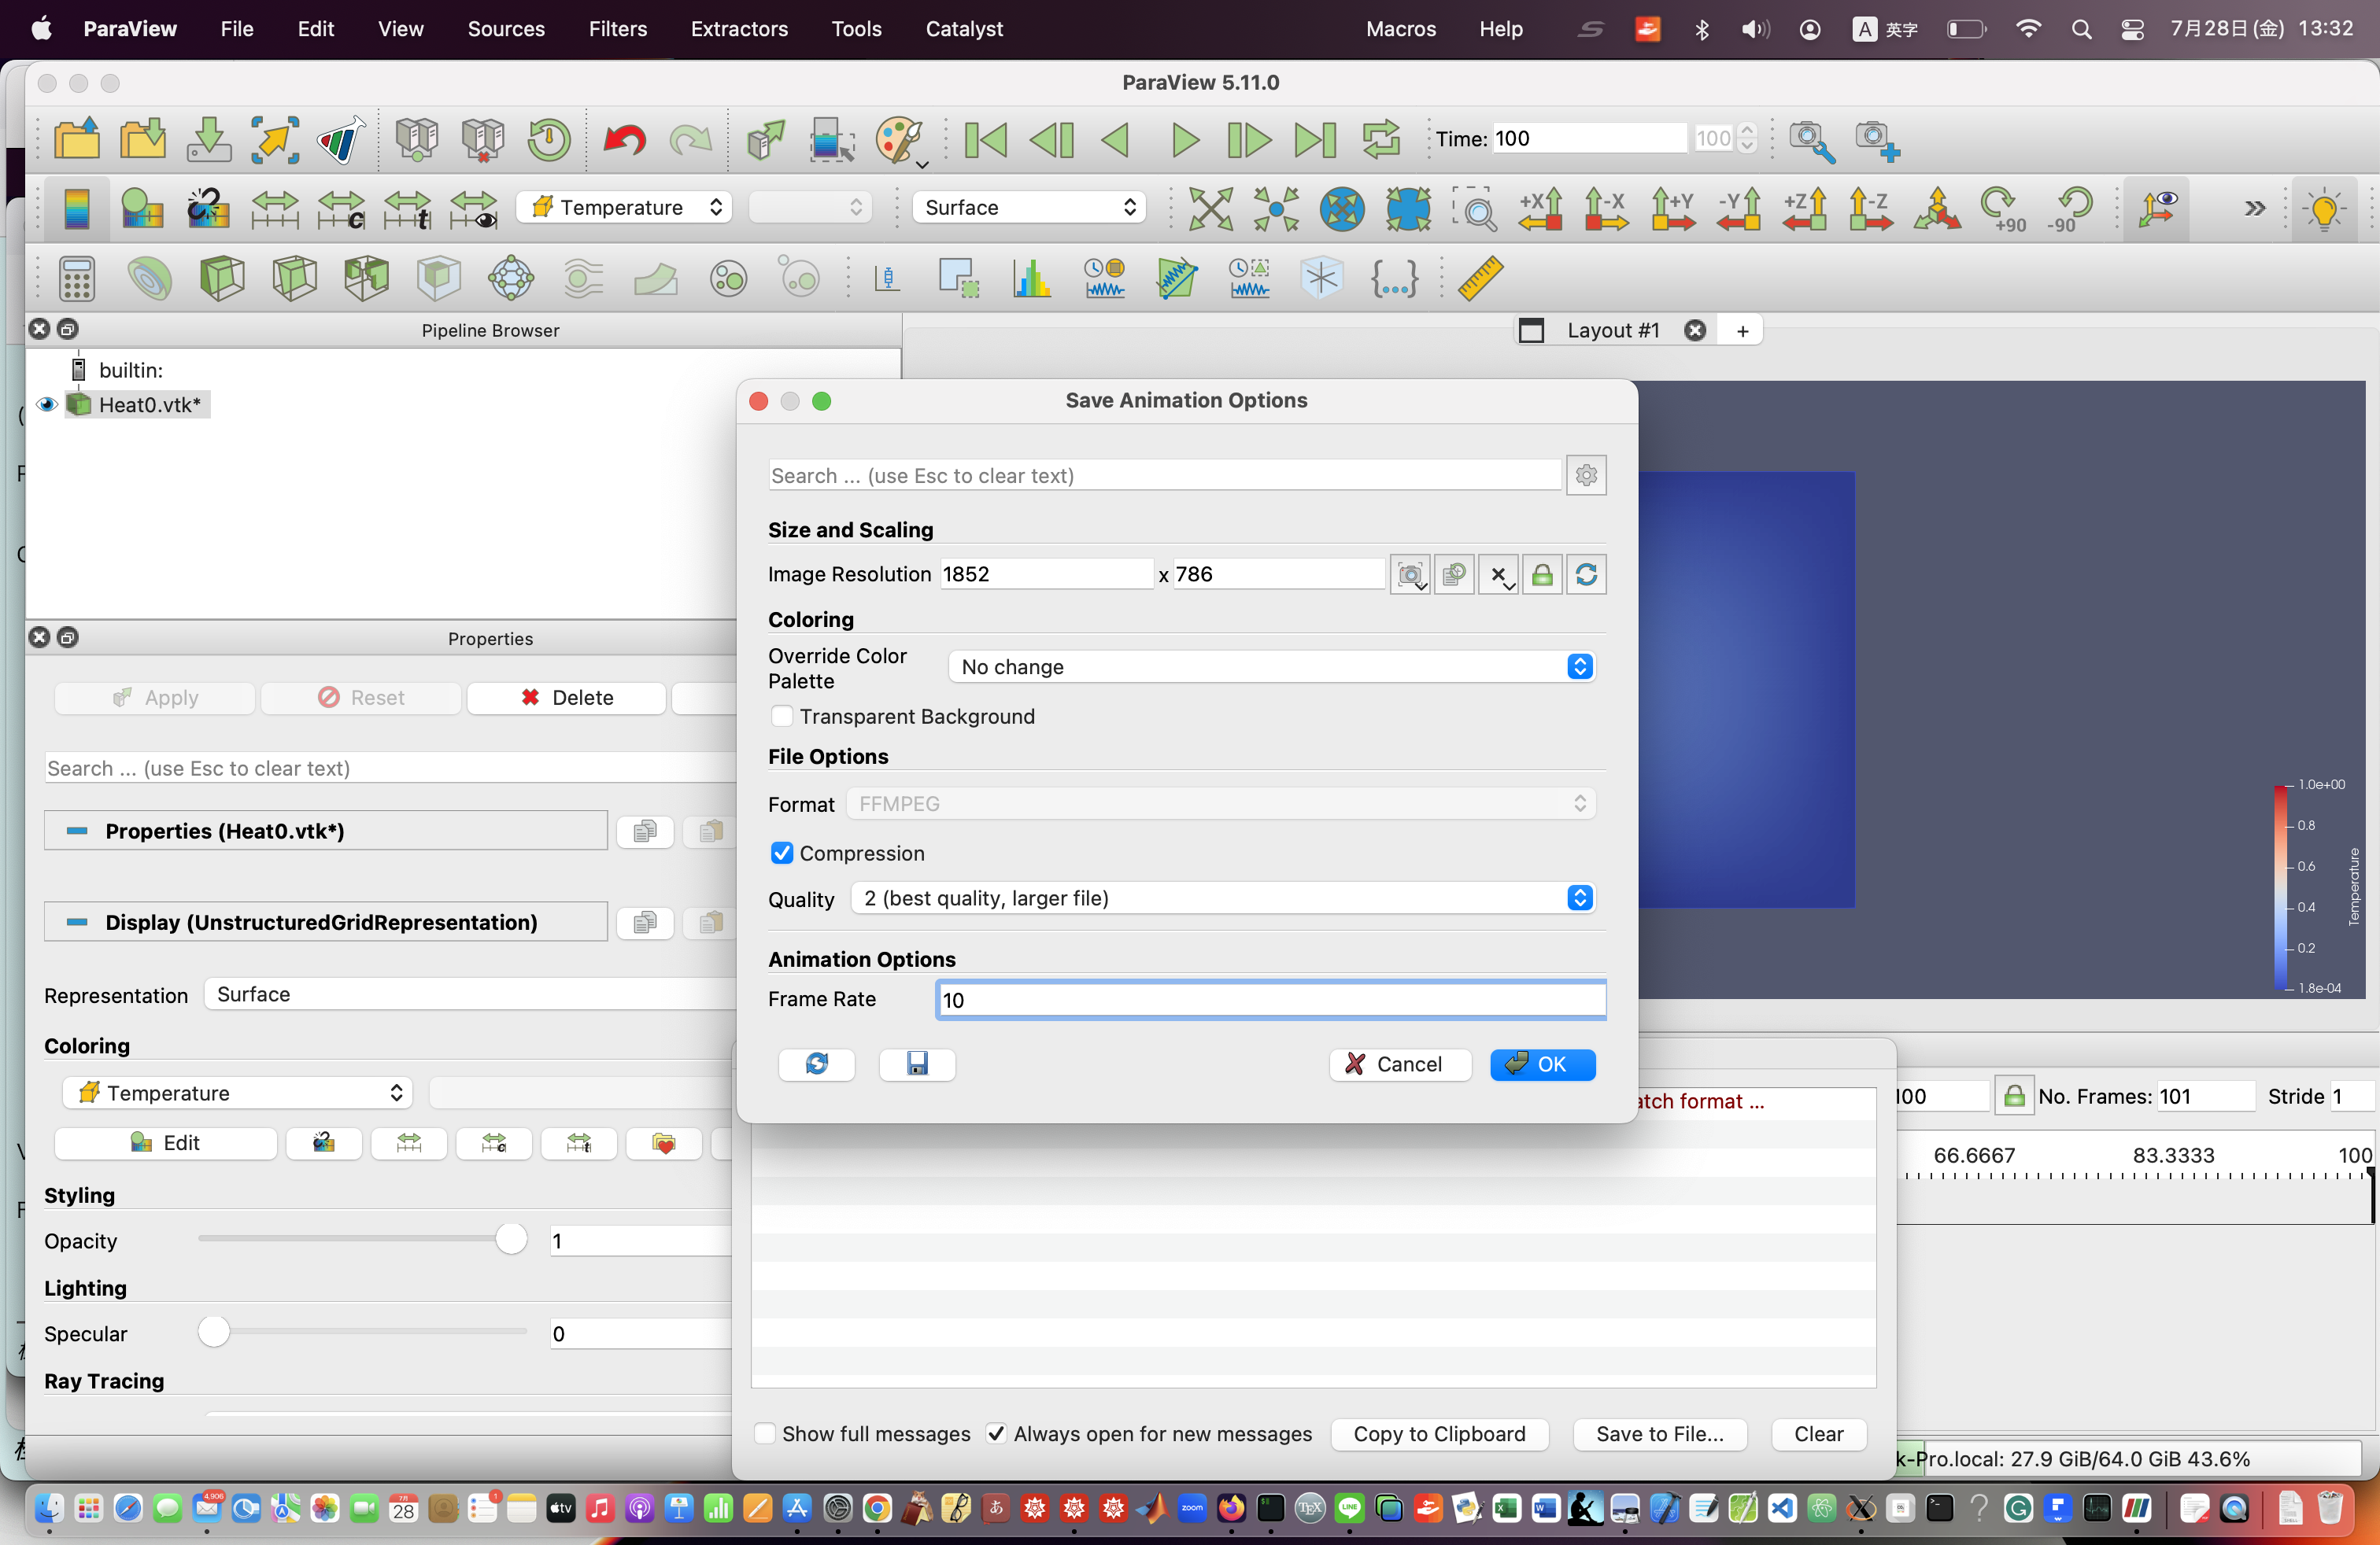2380x1545 pixels.
Task: Jump to First Frame playback icon
Action: point(985,139)
